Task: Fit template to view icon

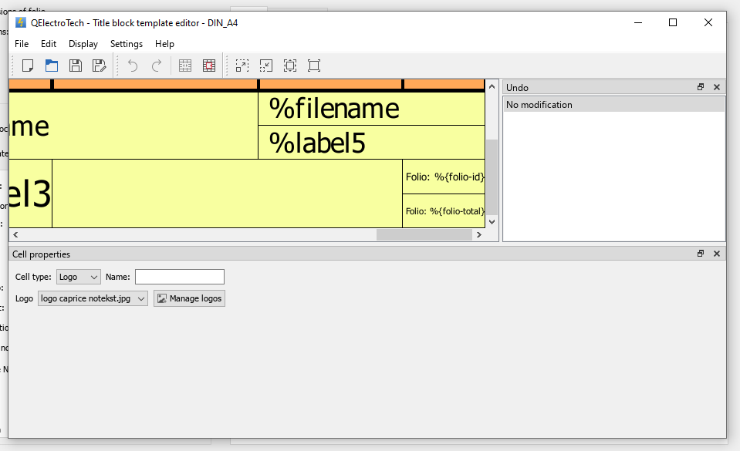Action: 290,66
